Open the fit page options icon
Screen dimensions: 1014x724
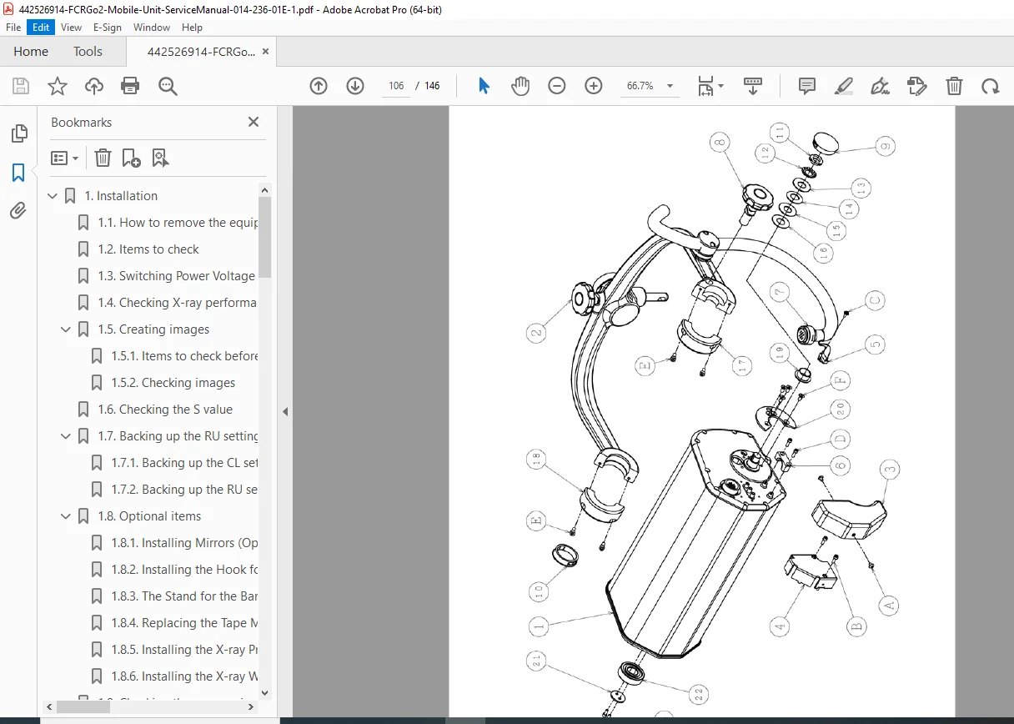(x=710, y=86)
